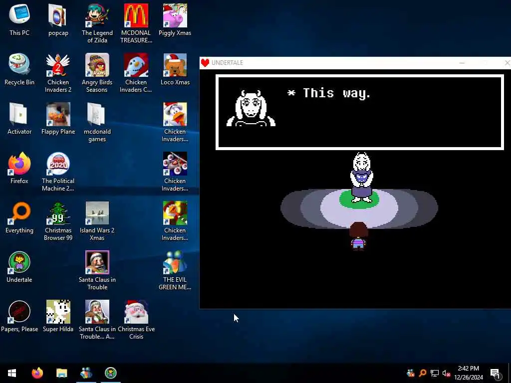This screenshot has height=383, width=511.
Task: Click the red heart icon in Undertale title bar
Action: click(x=205, y=62)
